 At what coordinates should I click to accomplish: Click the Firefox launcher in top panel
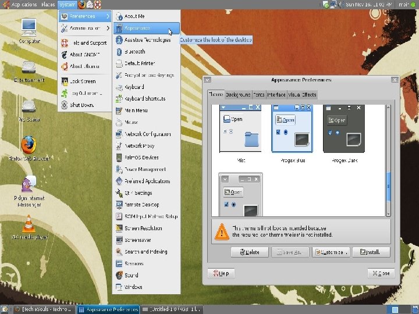[82, 5]
